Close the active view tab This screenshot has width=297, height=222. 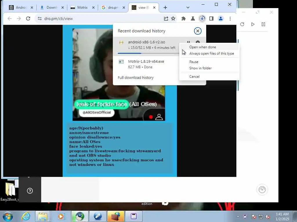coord(154,7)
